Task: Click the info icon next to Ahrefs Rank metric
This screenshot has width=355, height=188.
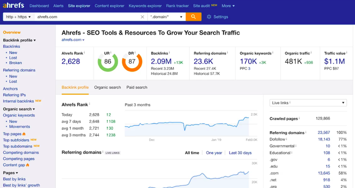Action: pyautogui.click(x=84, y=53)
